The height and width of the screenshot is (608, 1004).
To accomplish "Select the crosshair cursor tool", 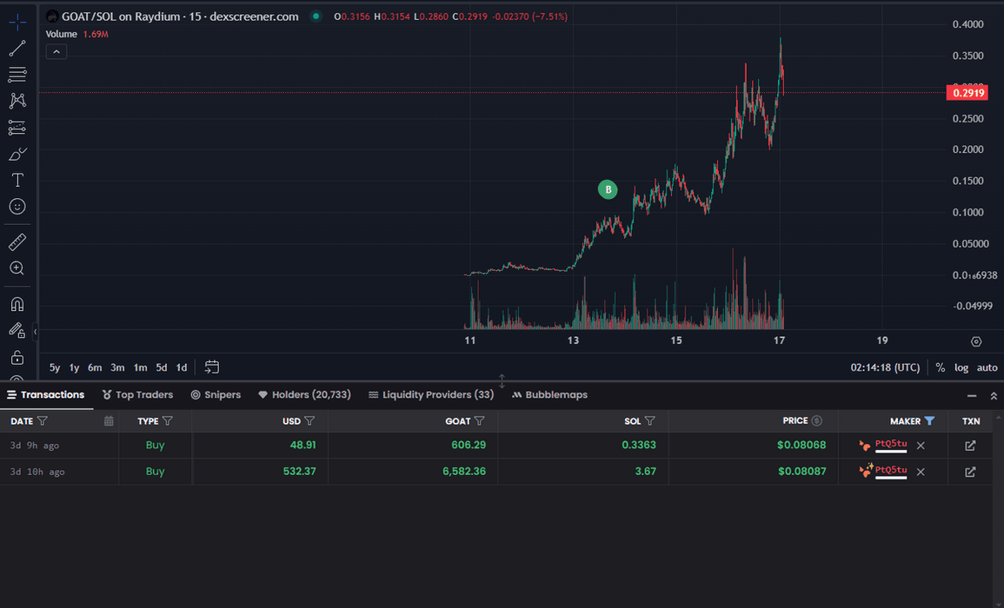I will 17,23.
